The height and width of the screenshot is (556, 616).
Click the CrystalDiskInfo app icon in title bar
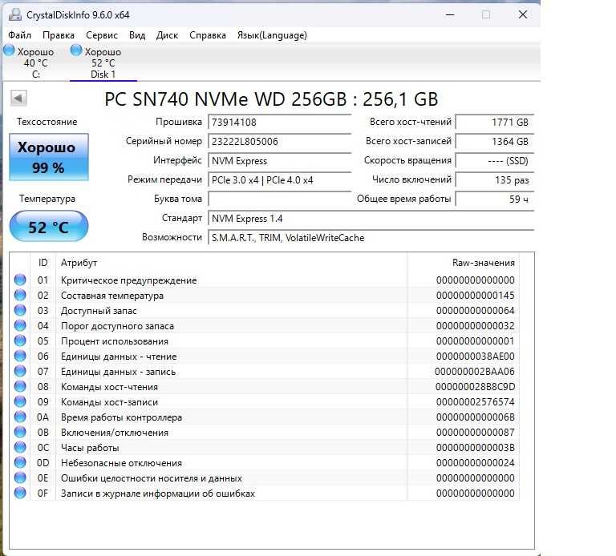tap(15, 15)
